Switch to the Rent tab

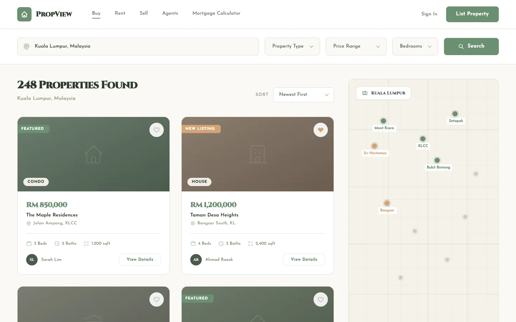click(x=120, y=13)
